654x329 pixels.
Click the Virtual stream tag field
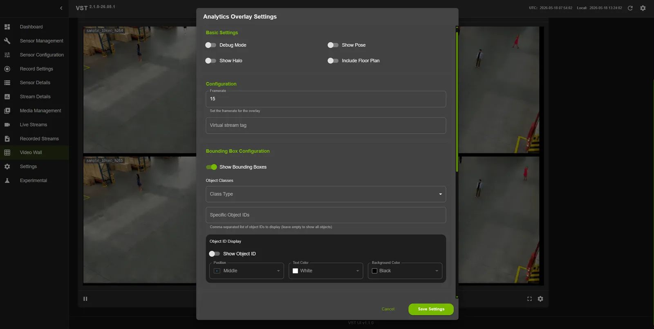(x=326, y=126)
